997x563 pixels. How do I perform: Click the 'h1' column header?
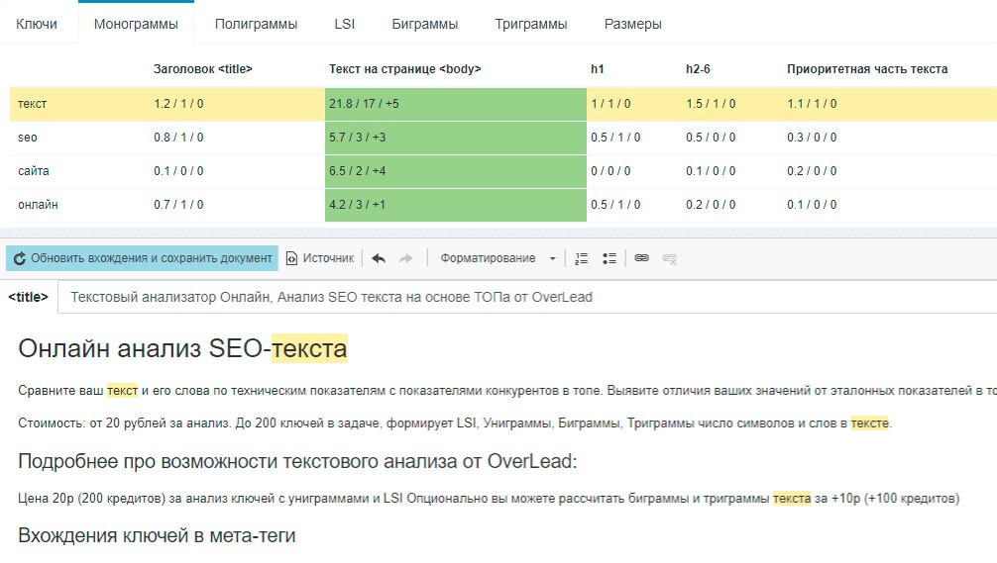coord(597,69)
